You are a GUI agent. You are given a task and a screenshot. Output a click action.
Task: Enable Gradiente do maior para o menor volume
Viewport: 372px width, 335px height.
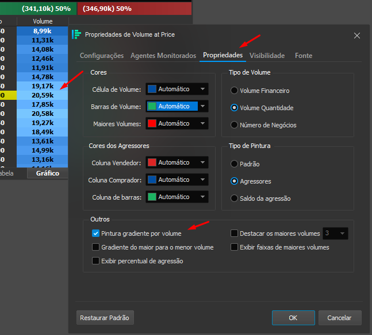[x=95, y=247]
